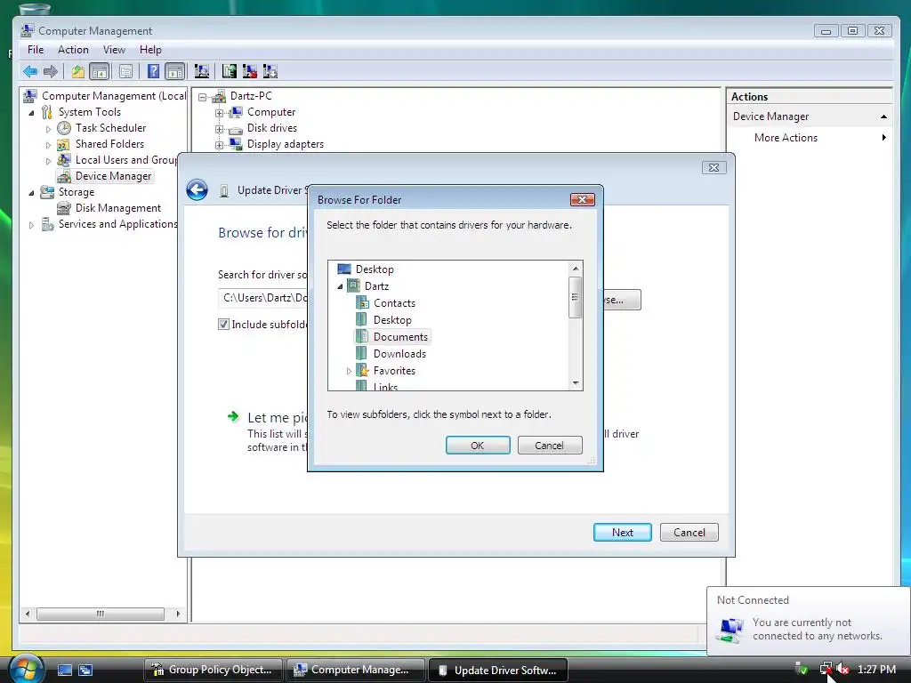The image size is (911, 683).
Task: Switch to Computer Management taskbar button
Action: point(354,670)
